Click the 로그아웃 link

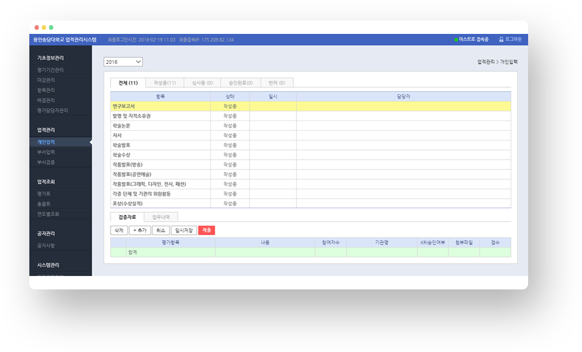[513, 39]
